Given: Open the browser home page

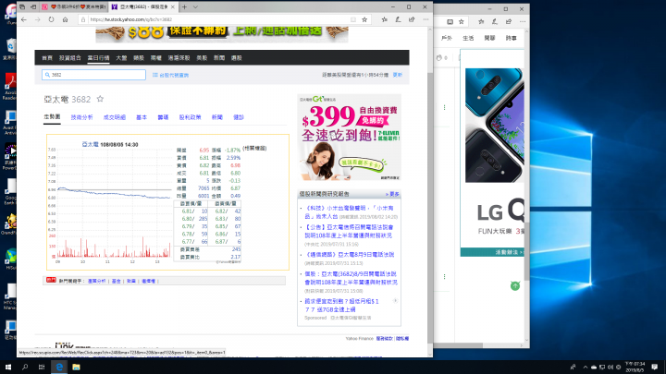Looking at the screenshot, I should (65, 19).
